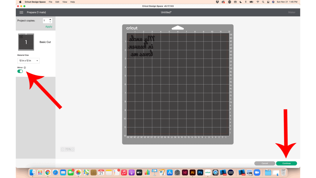Screen dimensions: 316x178
Task: Click the Do Not Disturb moon icon
Action: (x=241, y=2)
